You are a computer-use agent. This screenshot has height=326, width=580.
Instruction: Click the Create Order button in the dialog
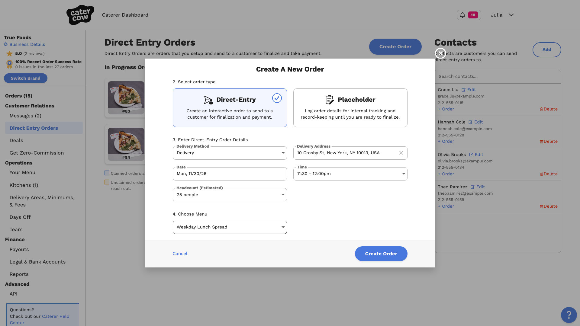click(381, 254)
